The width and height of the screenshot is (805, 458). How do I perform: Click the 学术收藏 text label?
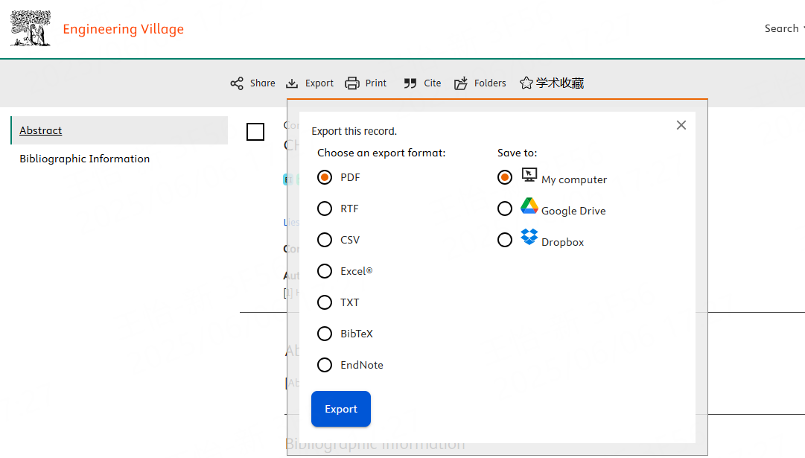pos(560,83)
